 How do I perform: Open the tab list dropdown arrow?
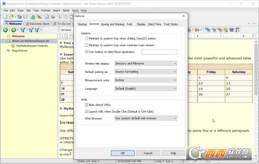pos(249,23)
